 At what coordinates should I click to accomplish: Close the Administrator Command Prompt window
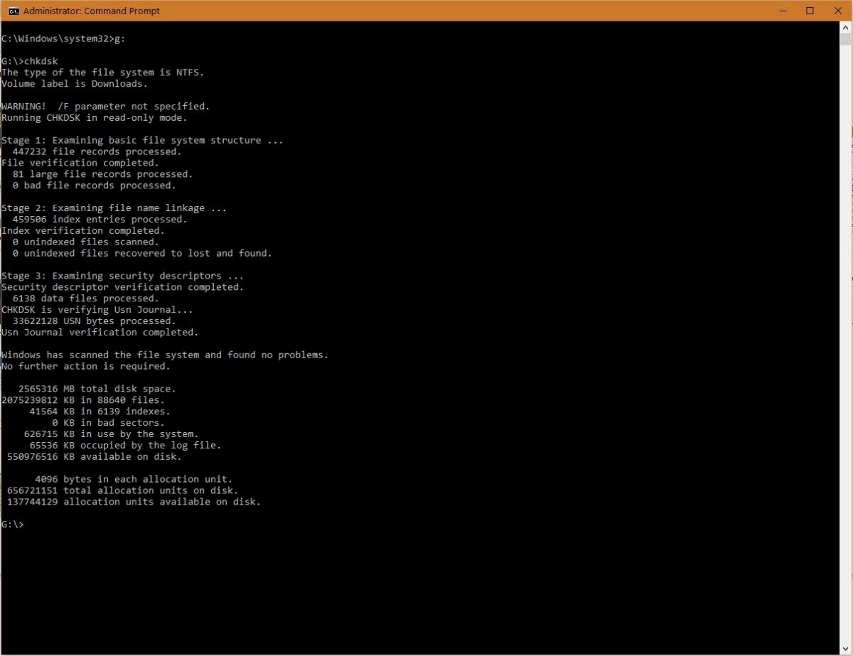(837, 11)
